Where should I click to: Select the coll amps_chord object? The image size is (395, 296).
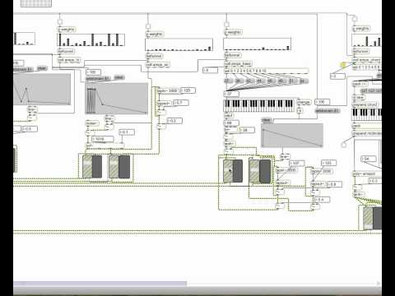pyautogui.click(x=367, y=60)
